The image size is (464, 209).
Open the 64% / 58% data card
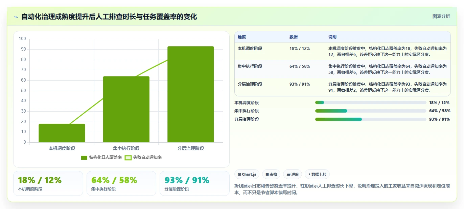click(121, 183)
